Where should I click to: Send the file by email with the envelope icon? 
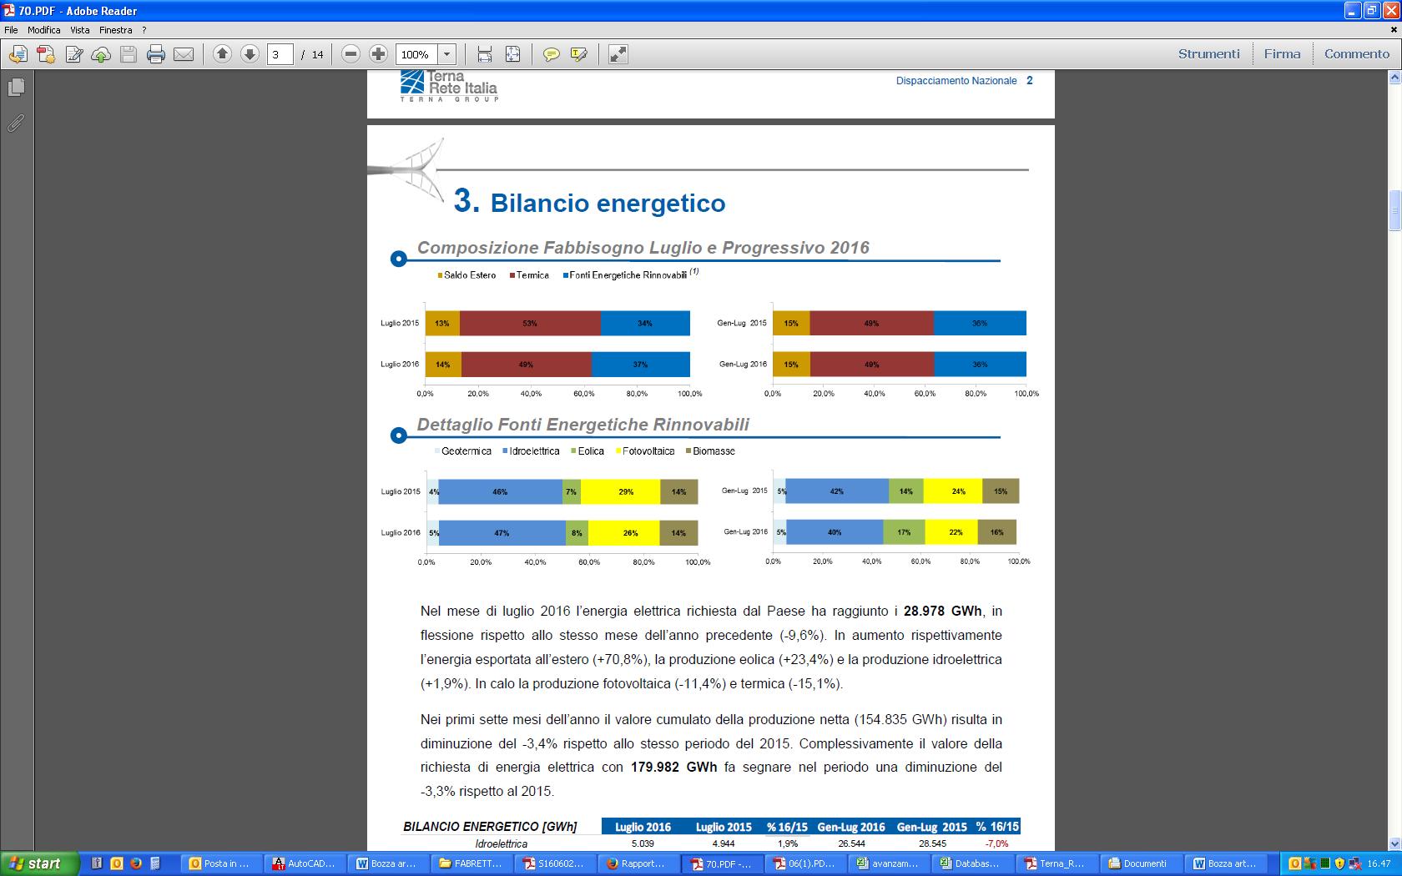184,54
